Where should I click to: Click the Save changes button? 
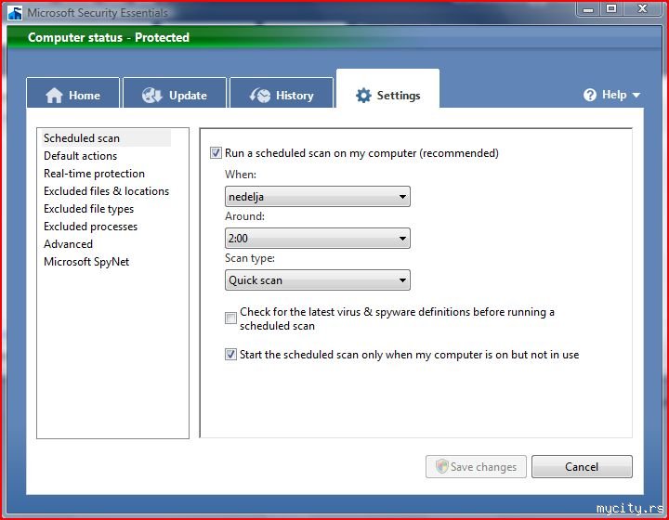tap(476, 466)
